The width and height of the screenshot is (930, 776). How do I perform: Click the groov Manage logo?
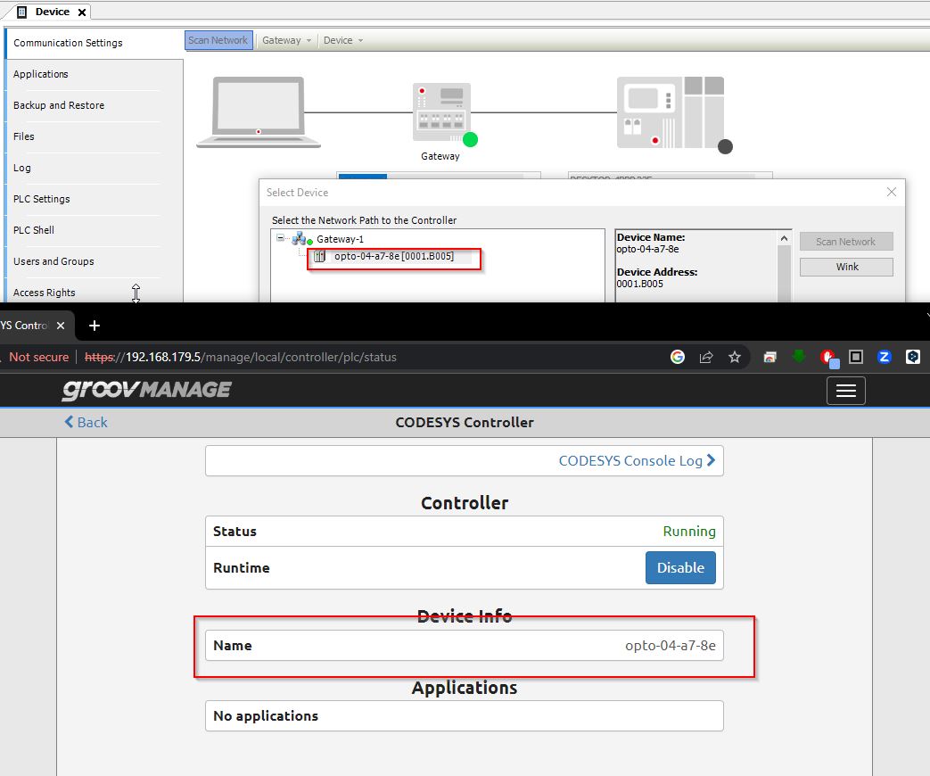(x=146, y=390)
